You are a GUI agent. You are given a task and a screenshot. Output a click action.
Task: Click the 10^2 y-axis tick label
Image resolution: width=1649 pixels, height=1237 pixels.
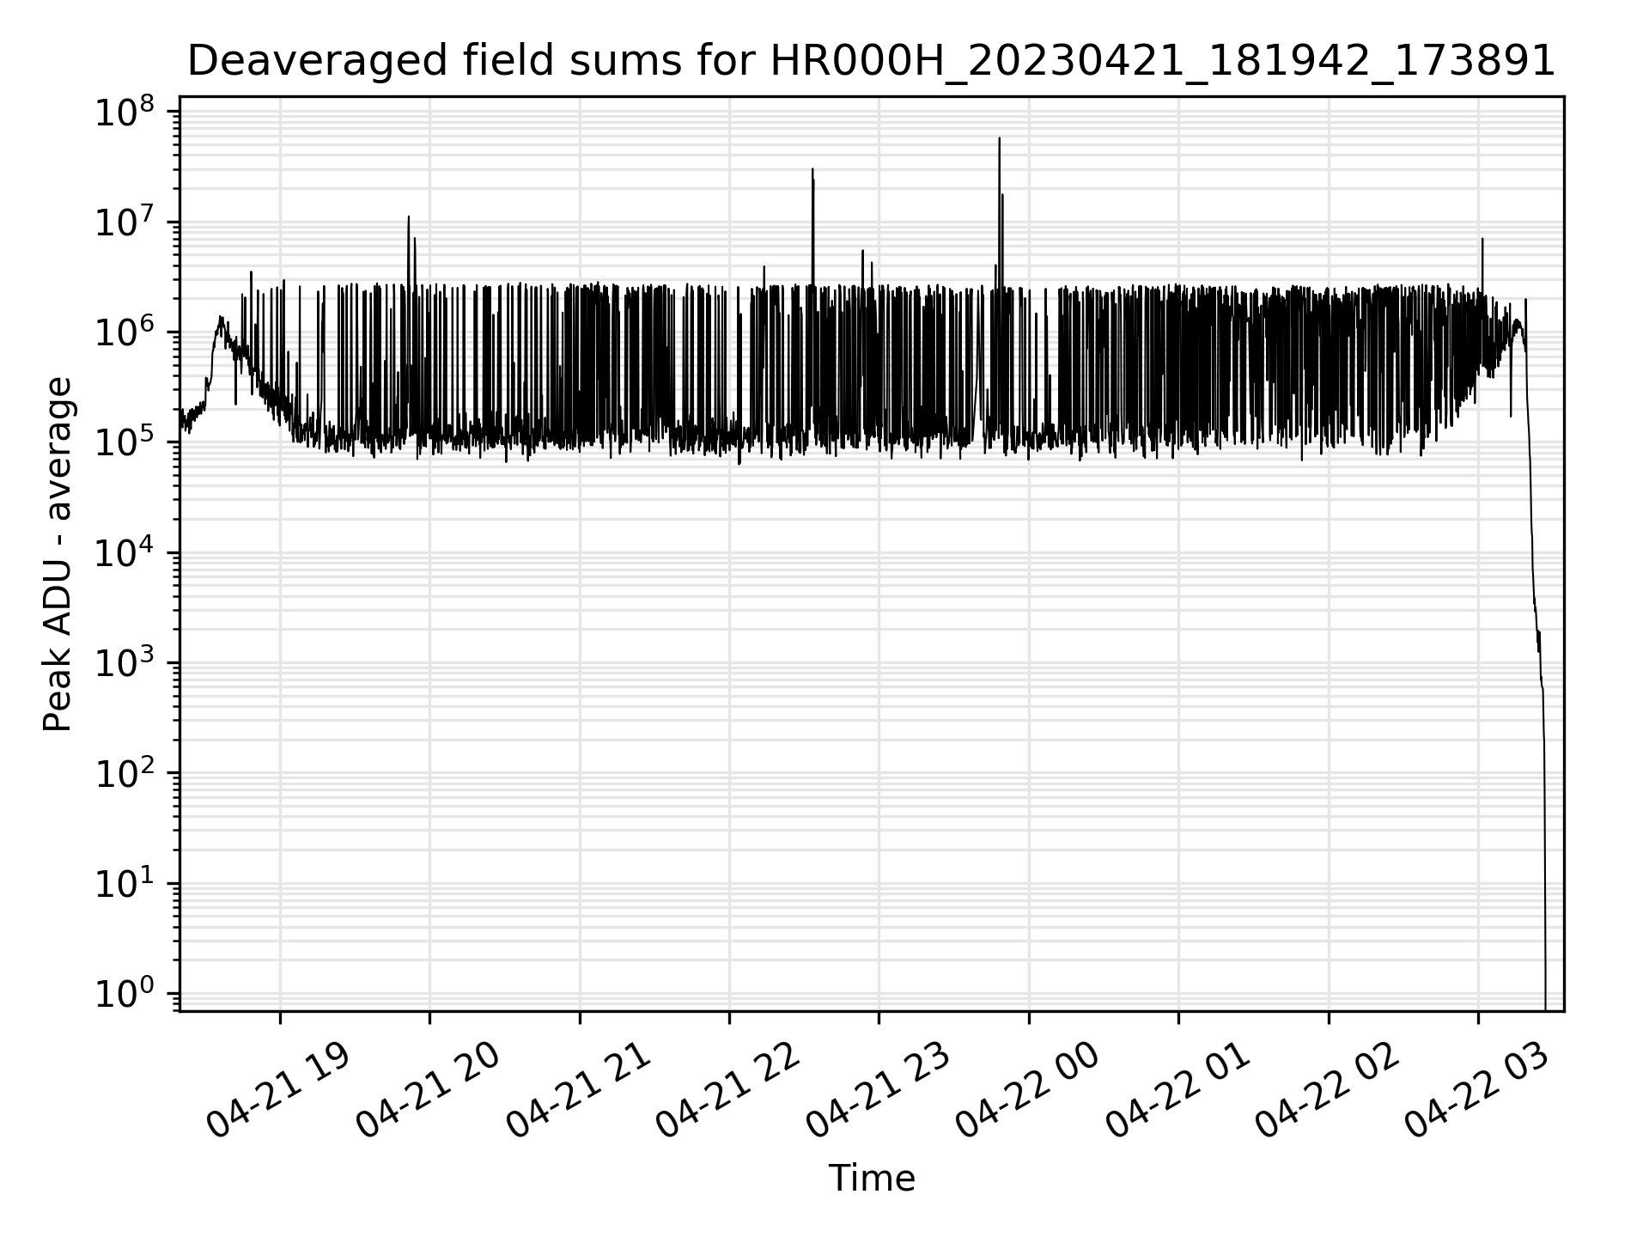[125, 773]
